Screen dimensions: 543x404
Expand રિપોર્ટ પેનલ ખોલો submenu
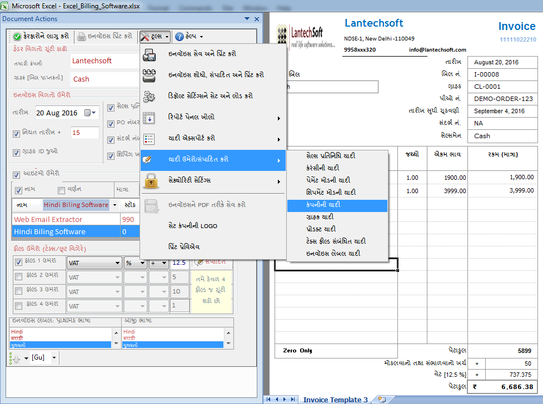pos(213,117)
